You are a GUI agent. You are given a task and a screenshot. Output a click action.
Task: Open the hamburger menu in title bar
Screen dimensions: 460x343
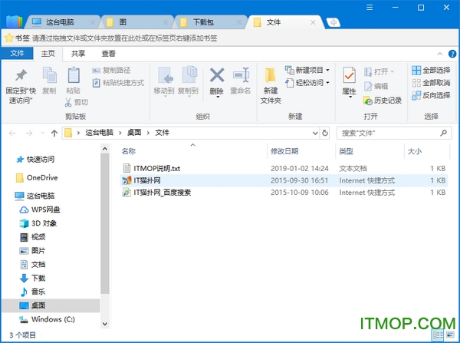point(370,8)
